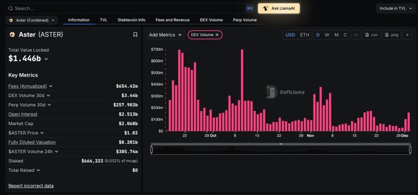Open Ask LlamaAI assistant
418x195 pixels.
pyautogui.click(x=279, y=8)
